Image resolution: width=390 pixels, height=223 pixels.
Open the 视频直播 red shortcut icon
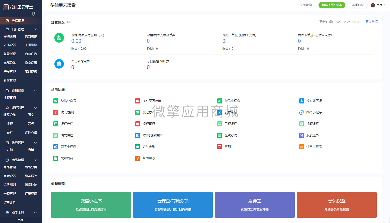(x=138, y=124)
